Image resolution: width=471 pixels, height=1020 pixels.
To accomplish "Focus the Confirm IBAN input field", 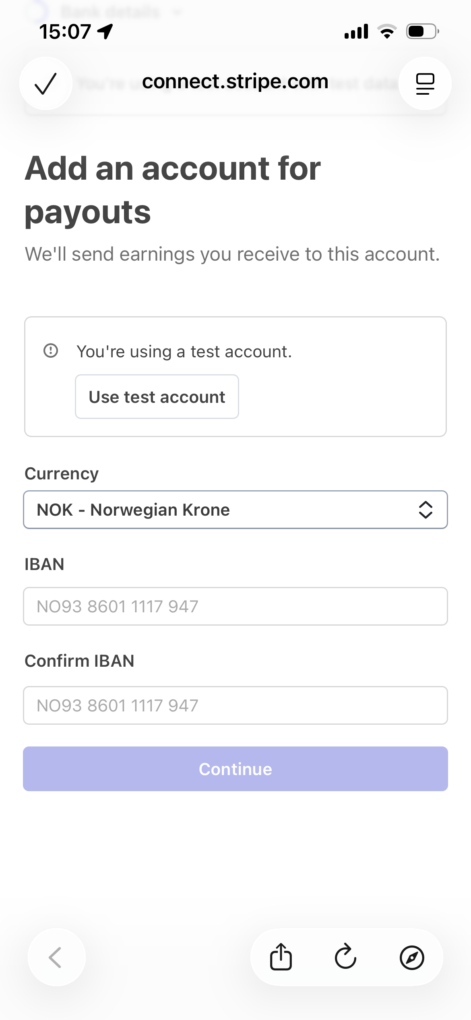I will pyautogui.click(x=235, y=705).
